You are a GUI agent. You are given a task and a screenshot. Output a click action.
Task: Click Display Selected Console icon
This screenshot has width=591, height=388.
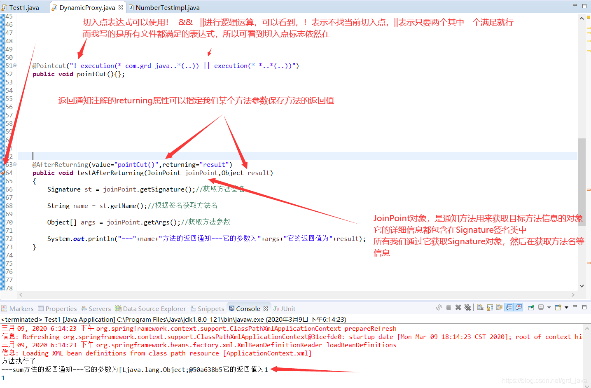click(x=541, y=307)
